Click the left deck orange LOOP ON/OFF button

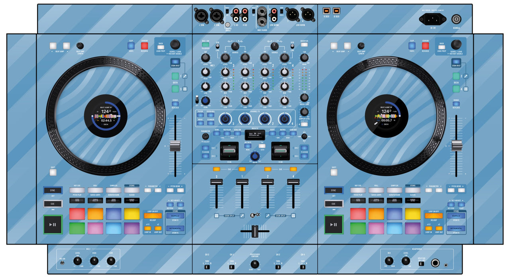click(x=153, y=216)
